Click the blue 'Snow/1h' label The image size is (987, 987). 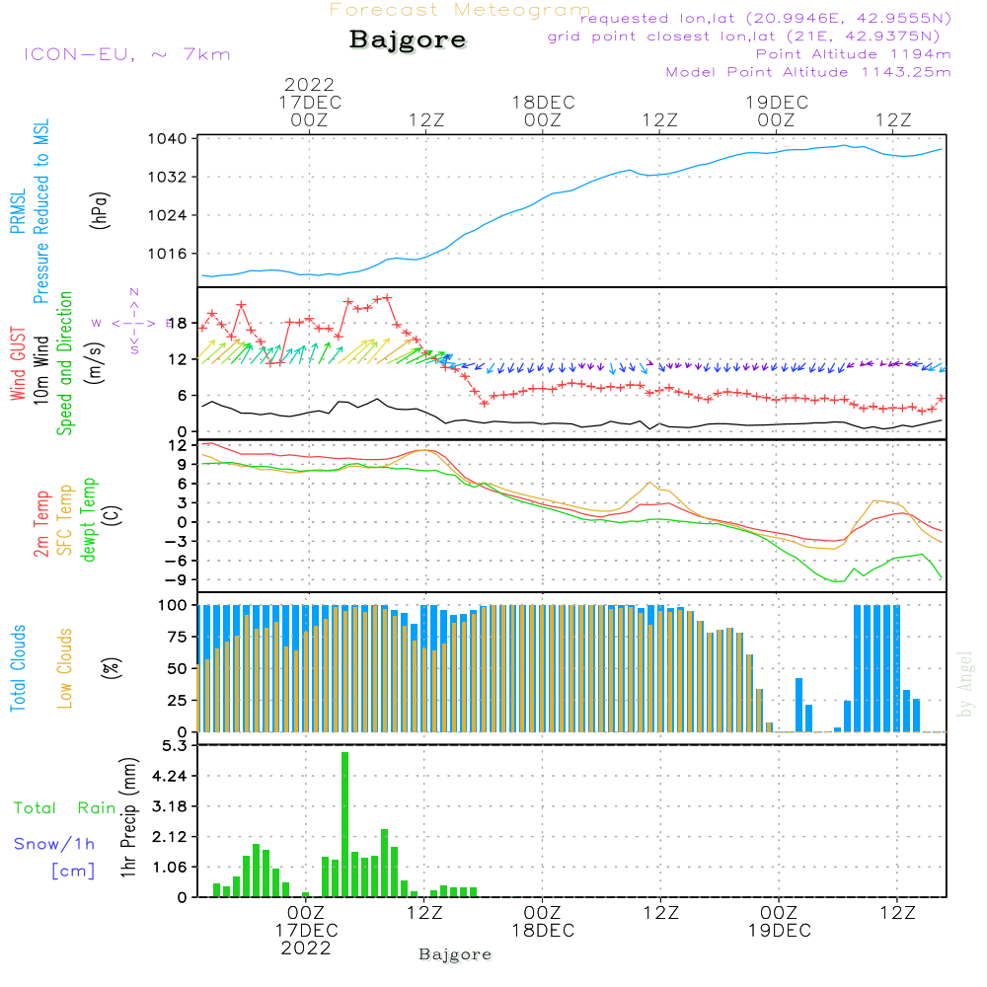(x=54, y=844)
